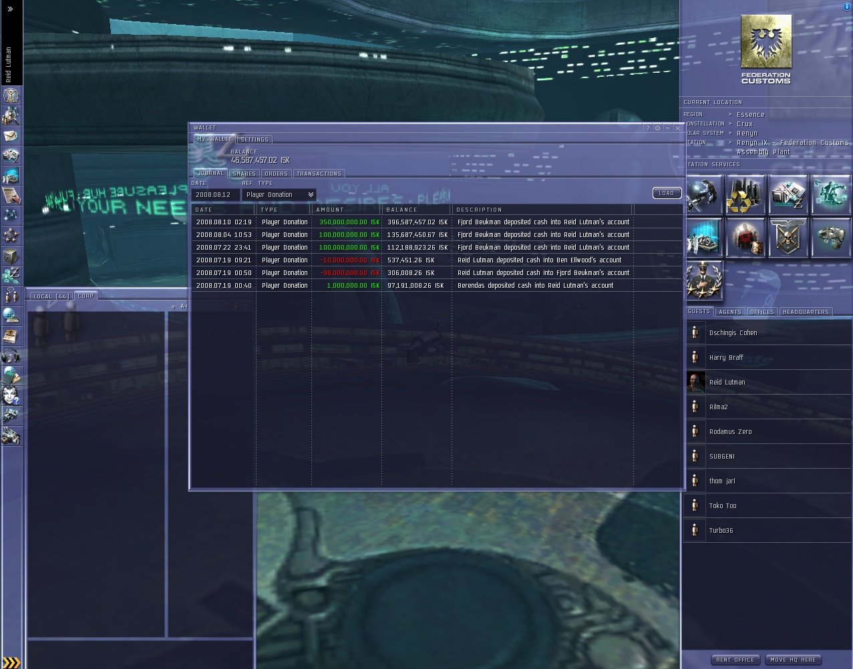The image size is (853, 669).
Task: Click the yellow arrows at sidebar bottom
Action: 11,662
